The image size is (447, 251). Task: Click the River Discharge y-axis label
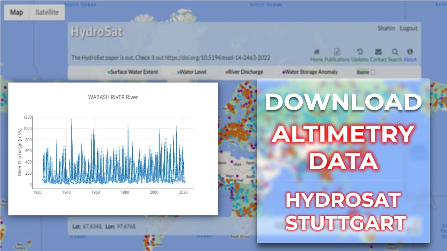[x=20, y=152]
